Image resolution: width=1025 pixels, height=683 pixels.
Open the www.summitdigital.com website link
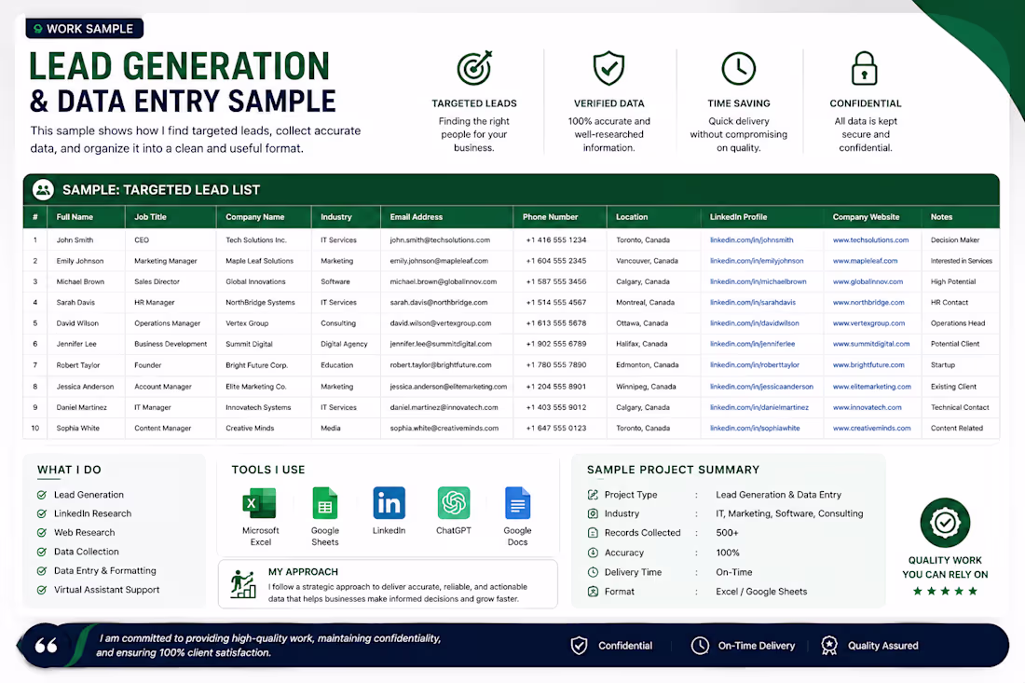[870, 344]
